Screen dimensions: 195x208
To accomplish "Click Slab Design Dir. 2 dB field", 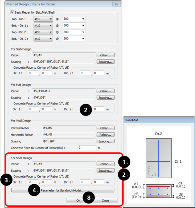I will point(99,73).
